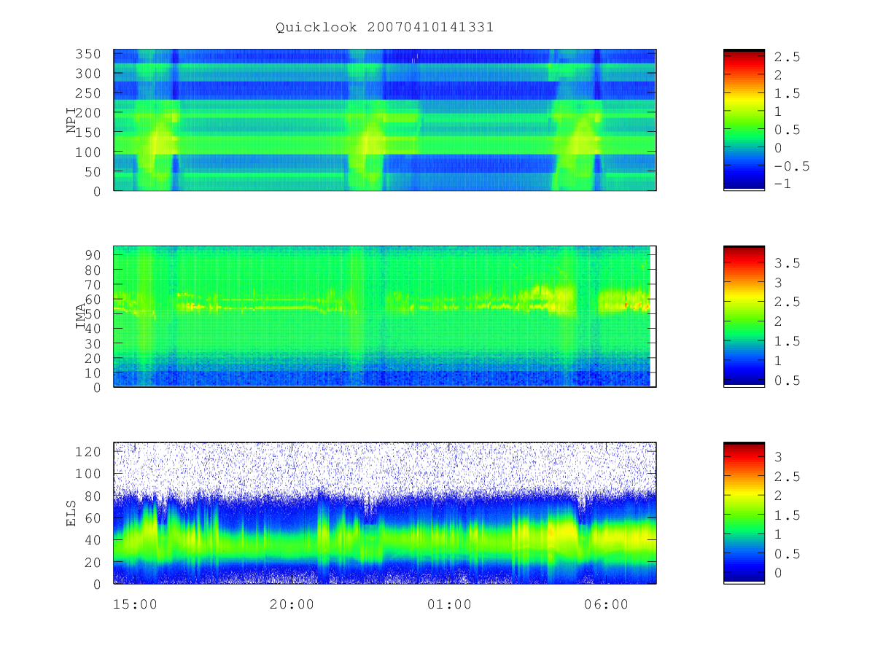This screenshot has height=656, width=875.
Task: Select the IMA axis label
Action: (81, 316)
